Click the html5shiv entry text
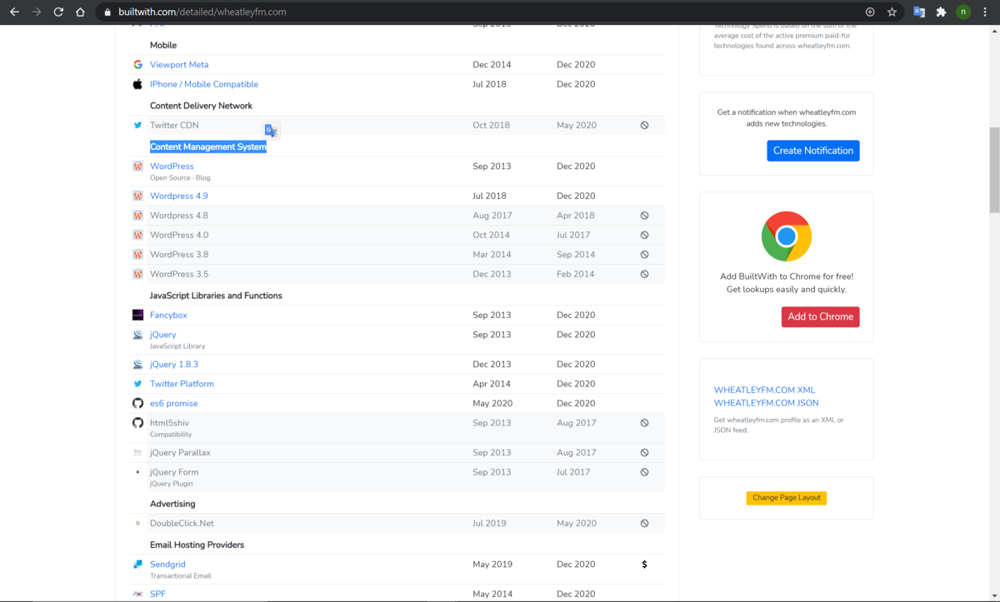 (169, 423)
